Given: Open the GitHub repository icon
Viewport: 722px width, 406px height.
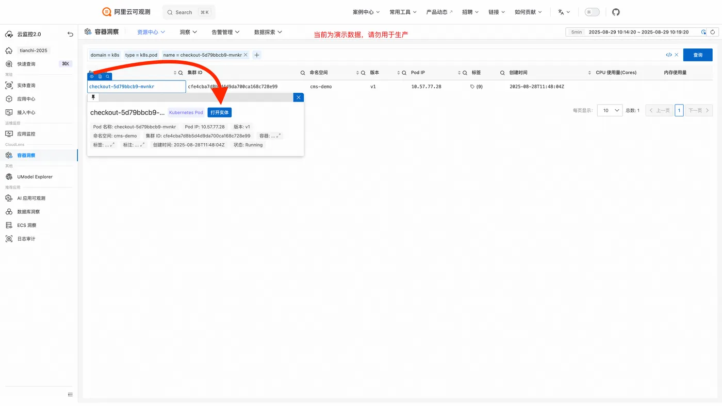Looking at the screenshot, I should tap(616, 12).
